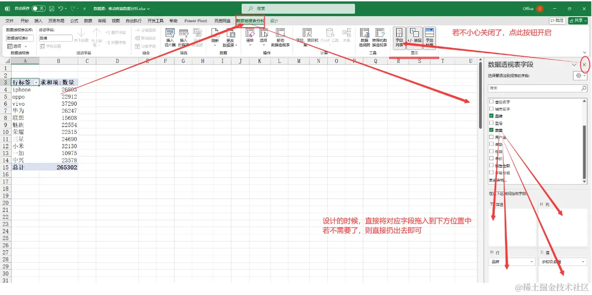Open the file name dropdown in title bar

click(148, 8)
